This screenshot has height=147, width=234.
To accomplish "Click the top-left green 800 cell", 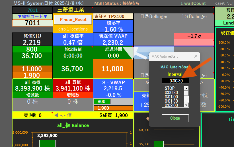I will (32, 49).
